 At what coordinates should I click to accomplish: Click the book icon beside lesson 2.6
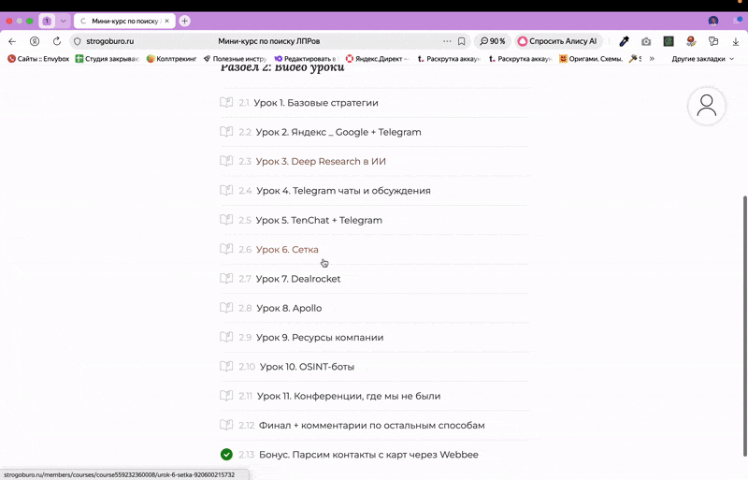(x=226, y=249)
